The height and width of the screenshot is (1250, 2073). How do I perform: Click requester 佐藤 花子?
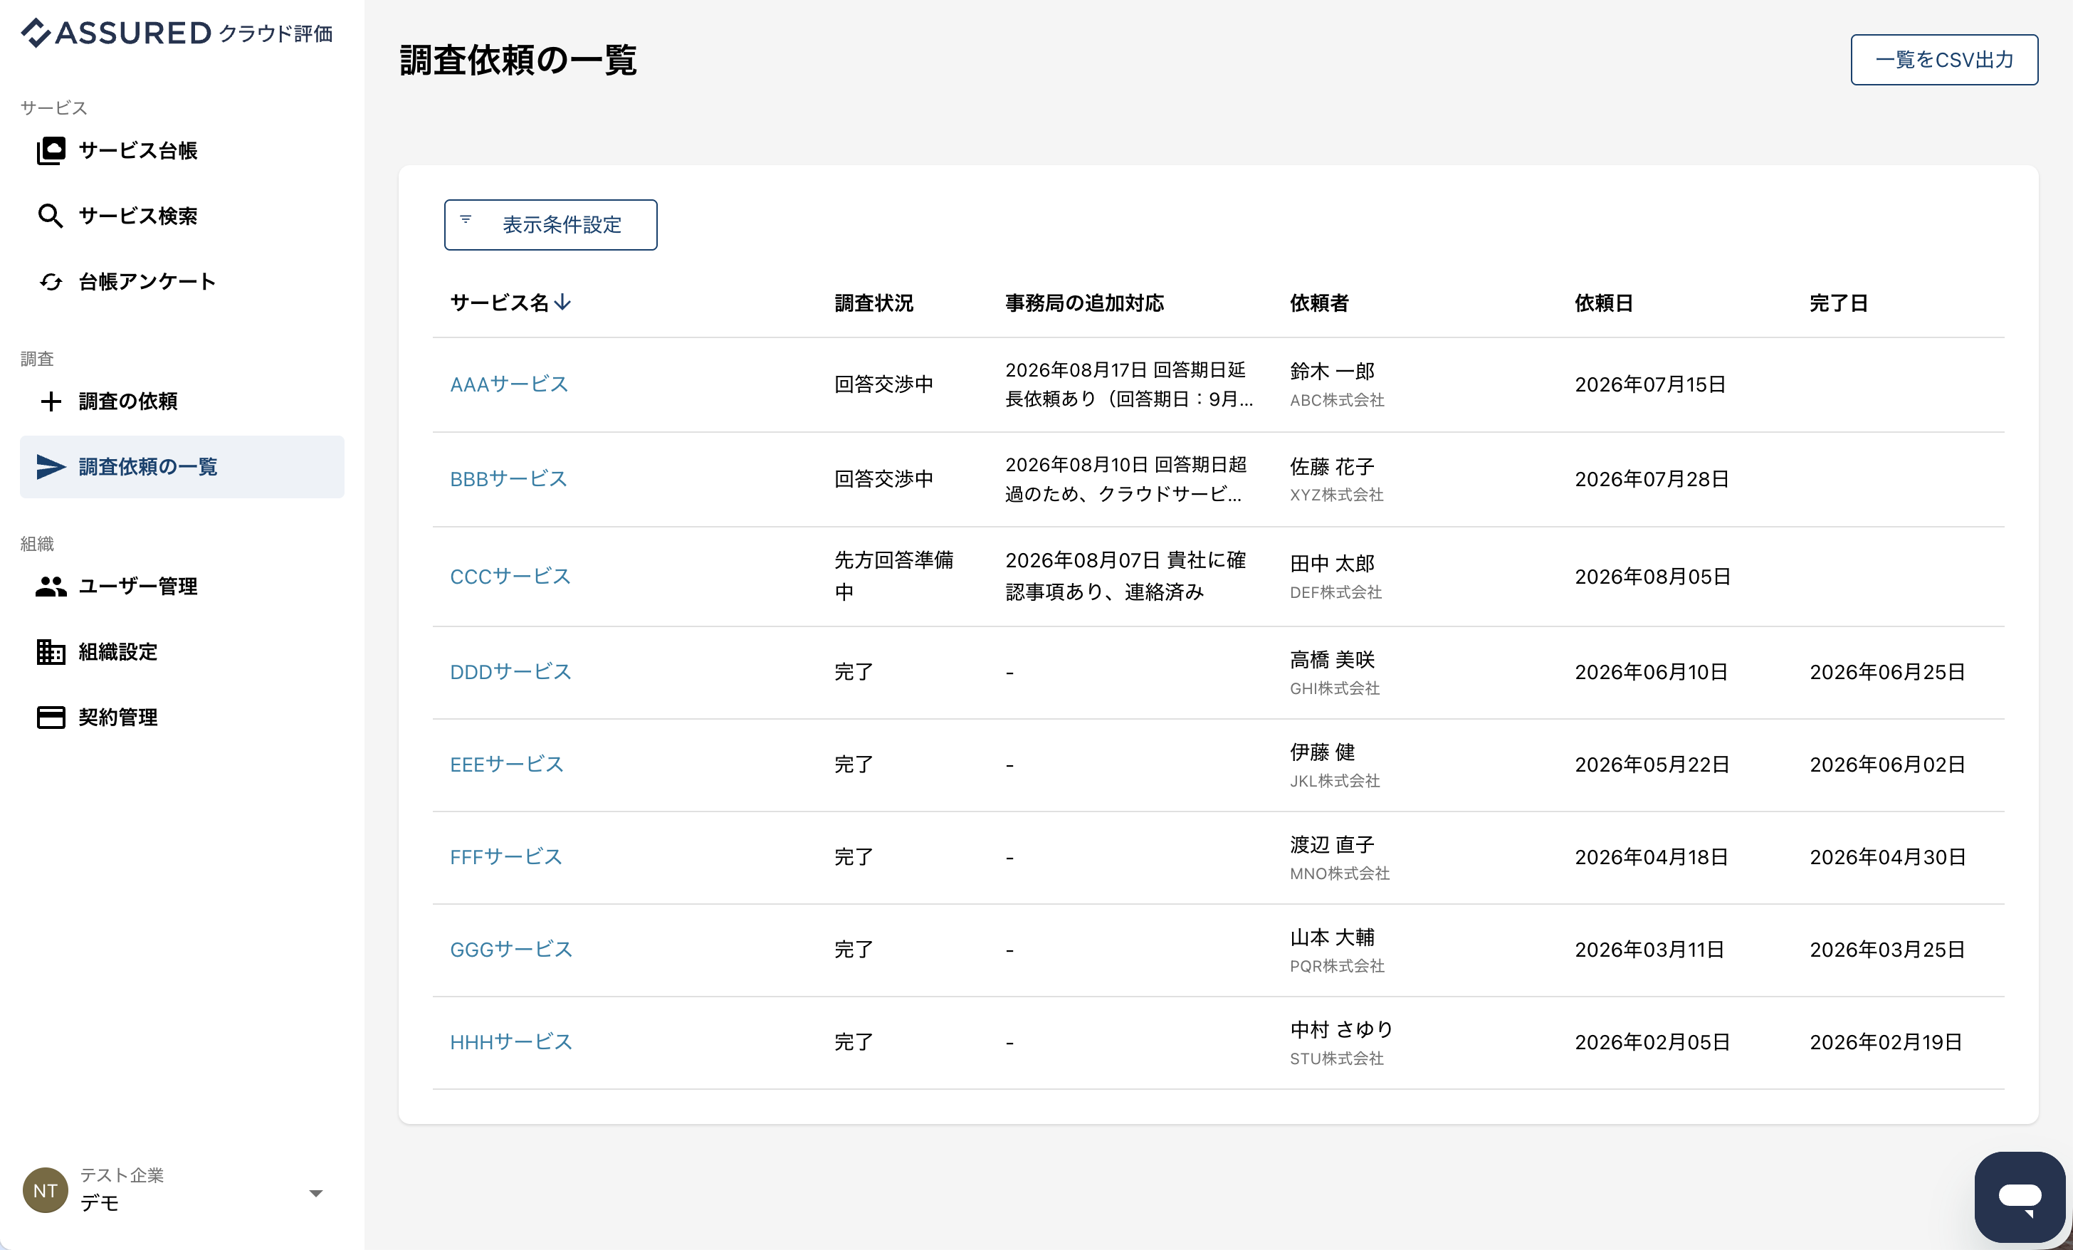pyautogui.click(x=1332, y=466)
